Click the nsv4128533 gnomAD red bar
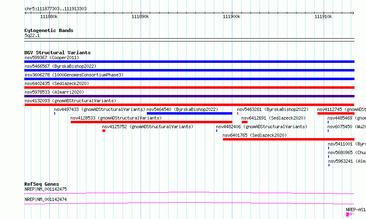 [151, 122]
